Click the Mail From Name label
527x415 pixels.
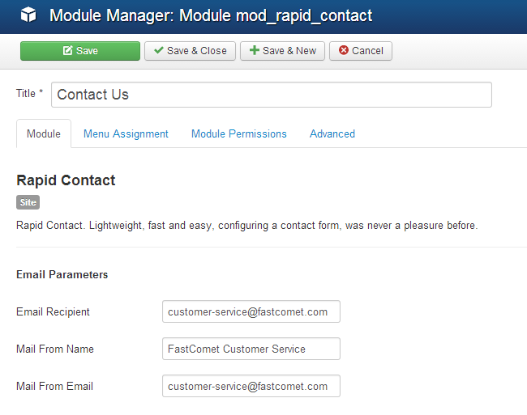pos(55,349)
